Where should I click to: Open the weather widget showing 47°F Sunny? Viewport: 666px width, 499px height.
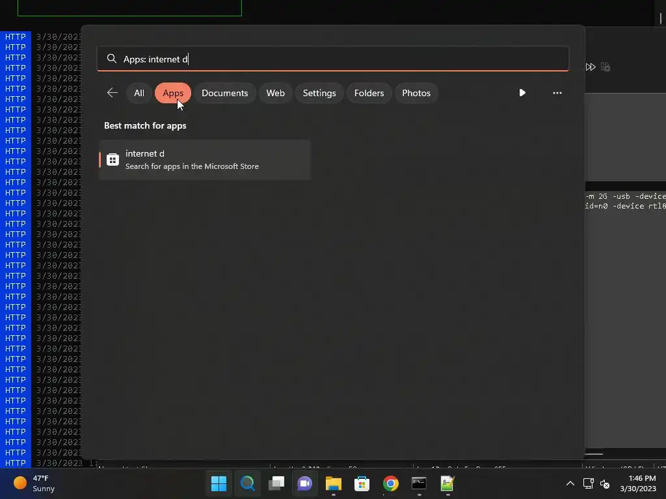(34, 483)
